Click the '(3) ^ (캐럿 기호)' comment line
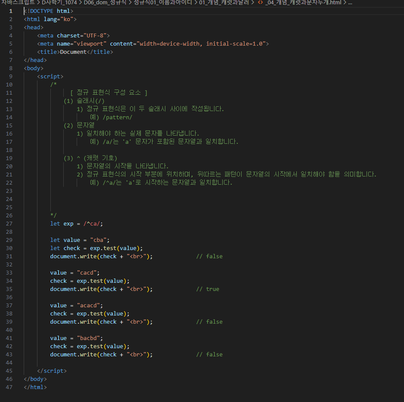 90,158
